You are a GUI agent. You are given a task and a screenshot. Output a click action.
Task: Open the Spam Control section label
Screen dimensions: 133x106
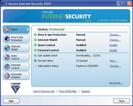coord(15,57)
